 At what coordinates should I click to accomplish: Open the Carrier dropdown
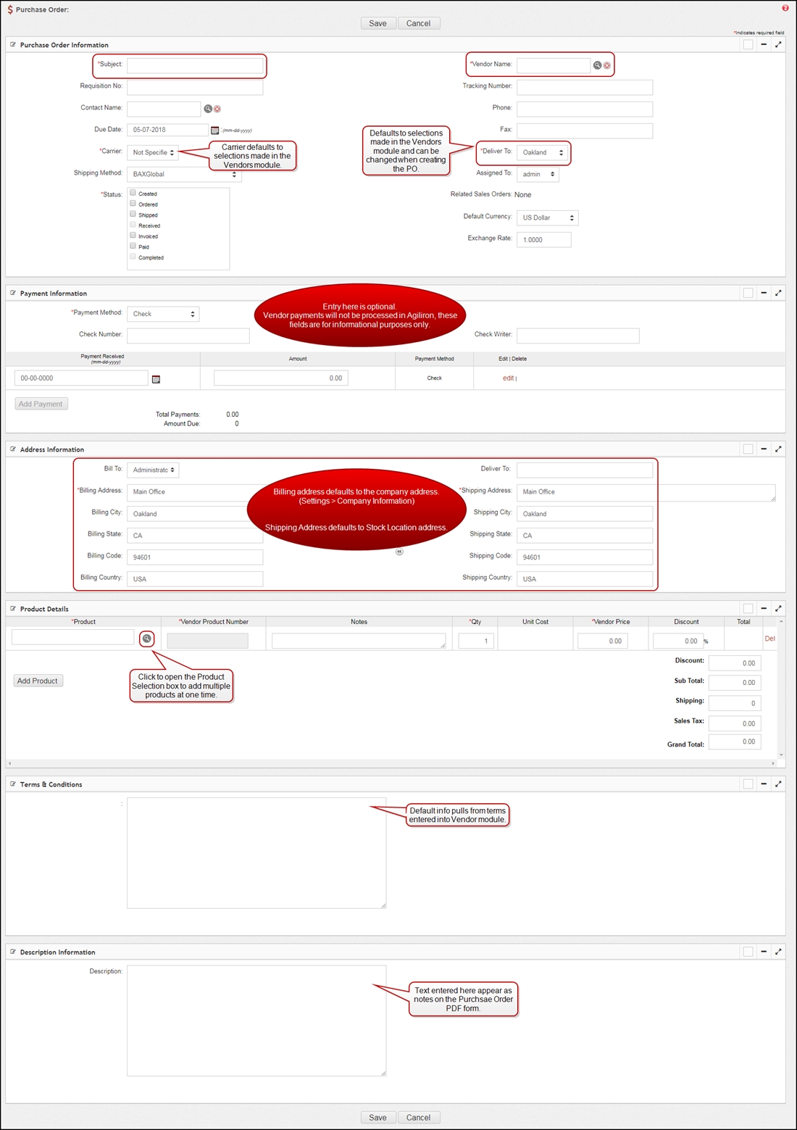point(153,152)
